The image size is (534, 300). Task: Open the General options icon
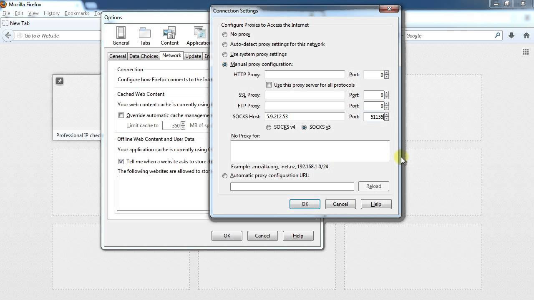tap(121, 36)
